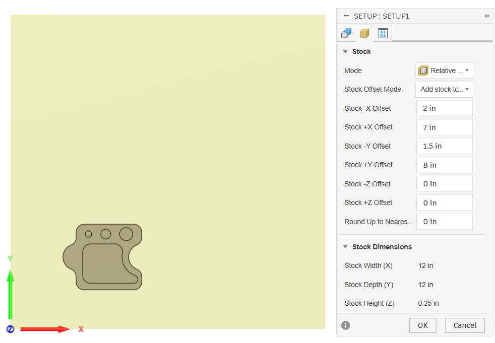Click the Stock +Y Offset field

click(x=445, y=165)
